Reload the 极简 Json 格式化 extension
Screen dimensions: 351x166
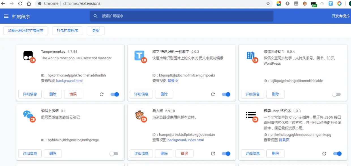tap(324, 154)
